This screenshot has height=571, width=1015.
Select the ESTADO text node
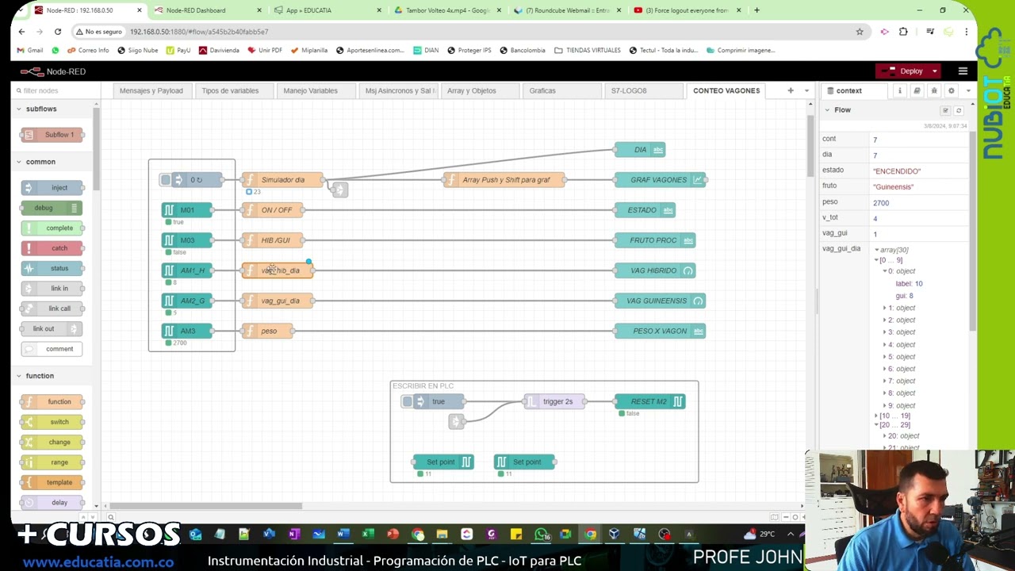(x=645, y=210)
